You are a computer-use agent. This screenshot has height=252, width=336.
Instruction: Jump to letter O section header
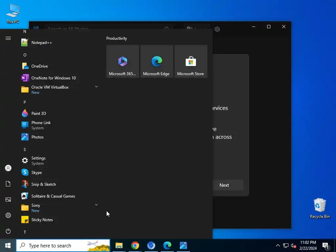[x=25, y=55]
